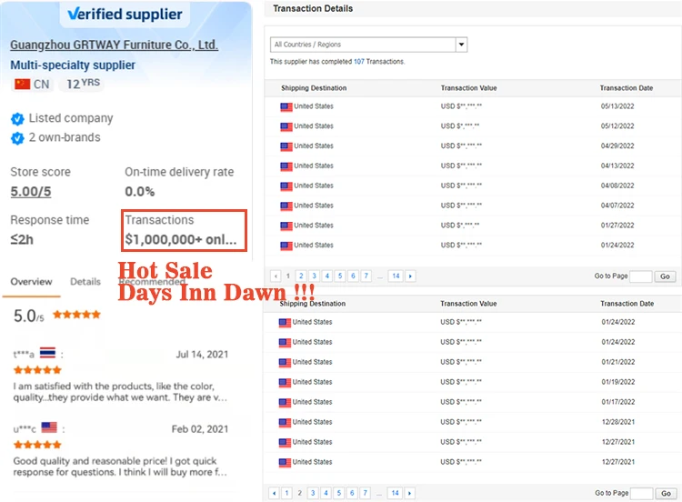
Task: Click the China flag icon beside CN
Action: [x=22, y=84]
